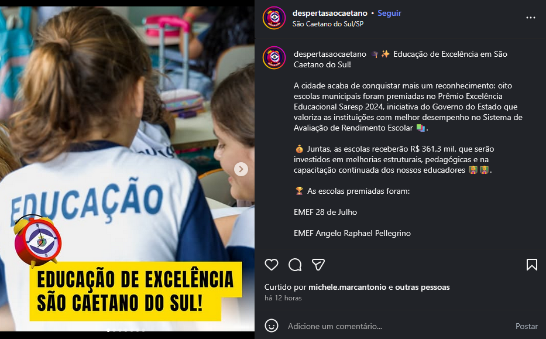Save the post with the bookmark icon
This screenshot has height=339, width=546.
(x=532, y=265)
